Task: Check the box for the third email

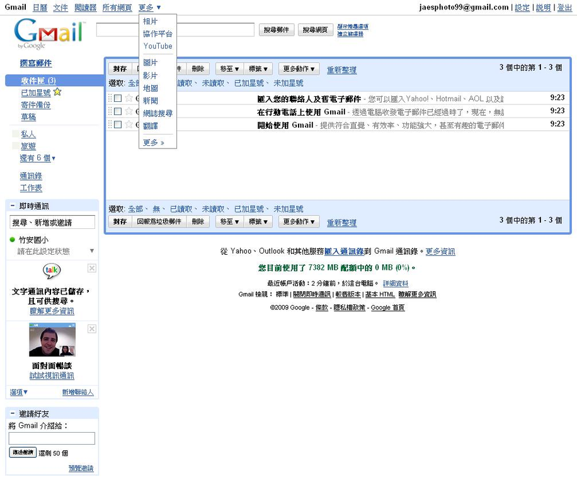Action: tap(118, 125)
